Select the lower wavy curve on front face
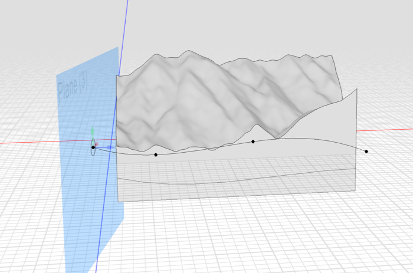The height and width of the screenshot is (273, 413). pos(236,178)
